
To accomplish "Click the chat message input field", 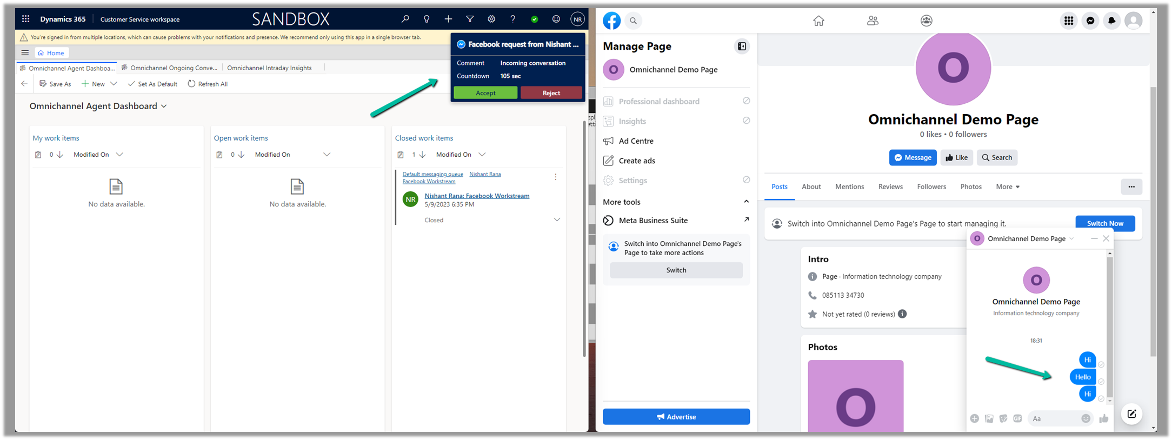I will pyautogui.click(x=1053, y=418).
